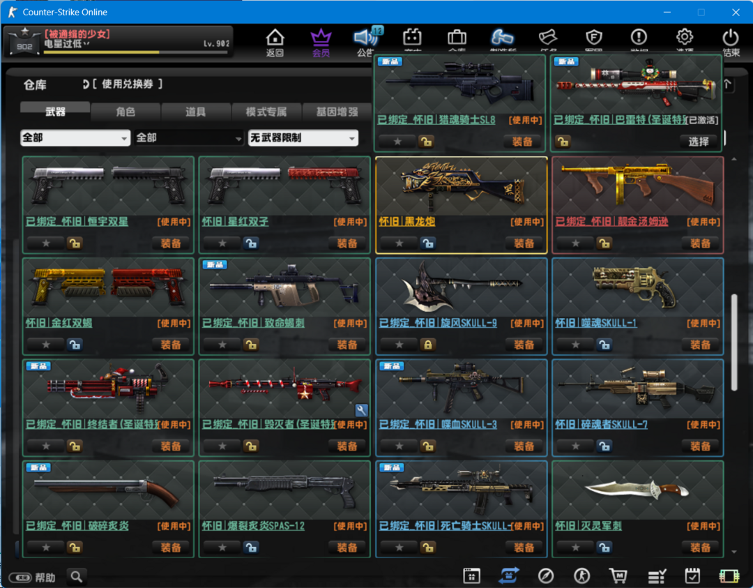
Task: Toggle the lock on 恒宇双星 card
Action: 75,243
